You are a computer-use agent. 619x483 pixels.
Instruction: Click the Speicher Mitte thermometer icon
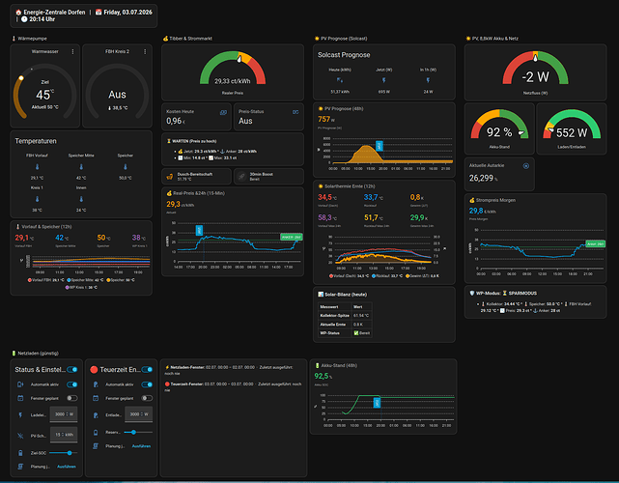[81, 167]
